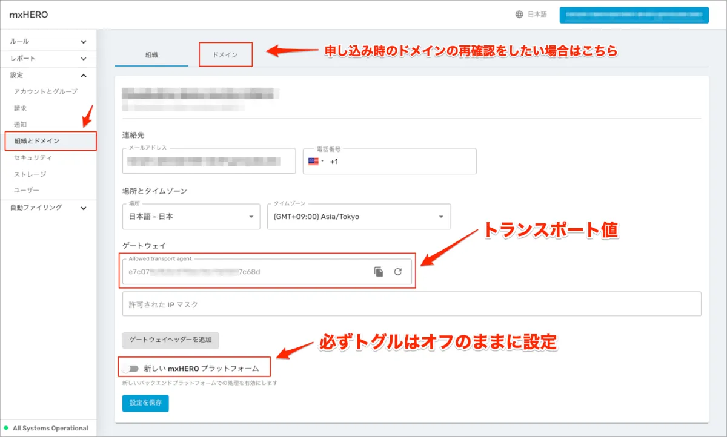Expand the レポート sidebar section
The height and width of the screenshot is (437, 727).
(x=48, y=58)
